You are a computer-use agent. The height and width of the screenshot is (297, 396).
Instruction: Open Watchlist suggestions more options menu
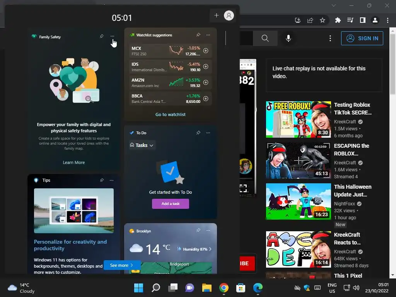pyautogui.click(x=208, y=35)
